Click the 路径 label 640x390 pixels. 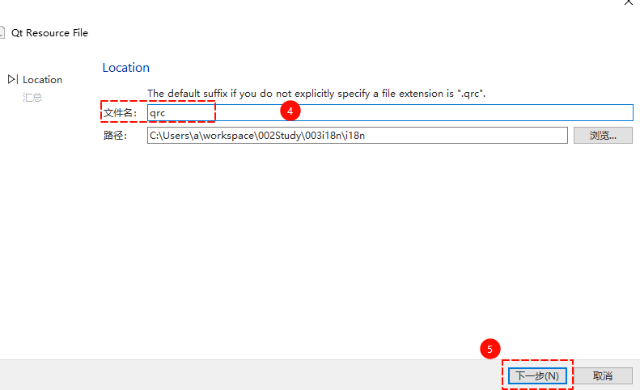click(115, 136)
